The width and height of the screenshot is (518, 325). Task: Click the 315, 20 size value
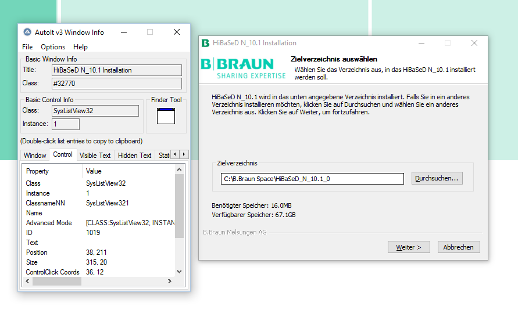(x=97, y=263)
